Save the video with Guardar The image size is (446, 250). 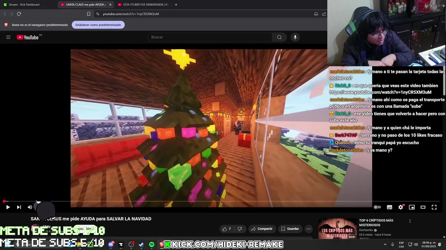[x=290, y=229]
